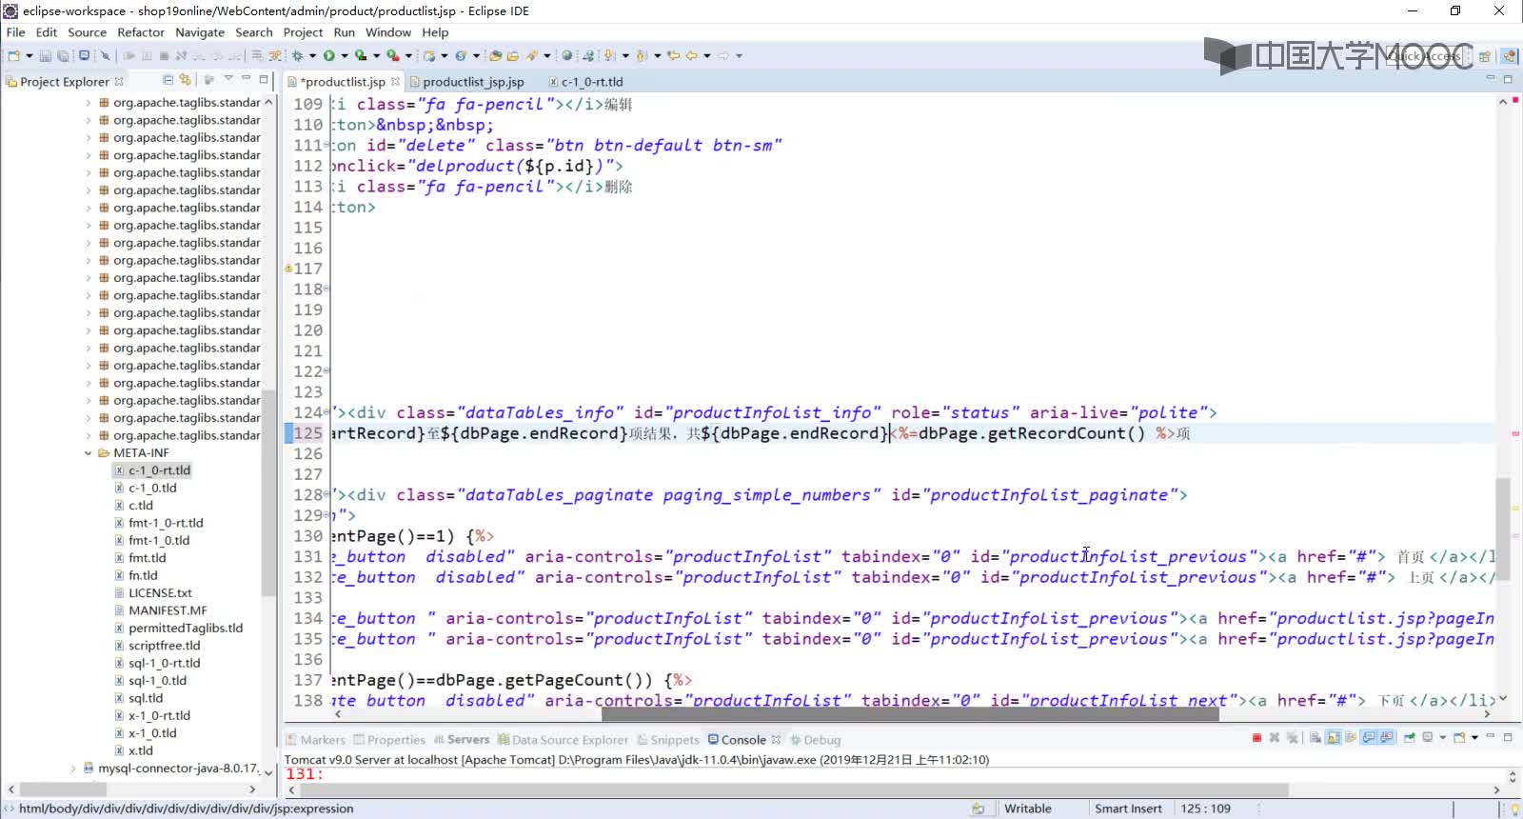
Task: Select LICENSE.txt in Project Explorer
Action: pyautogui.click(x=160, y=593)
